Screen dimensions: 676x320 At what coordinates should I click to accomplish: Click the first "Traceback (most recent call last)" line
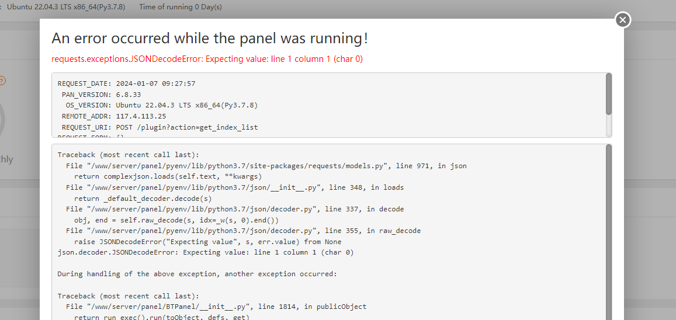(128, 155)
